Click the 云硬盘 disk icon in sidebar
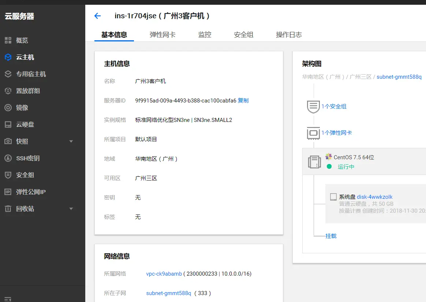 pos(8,124)
